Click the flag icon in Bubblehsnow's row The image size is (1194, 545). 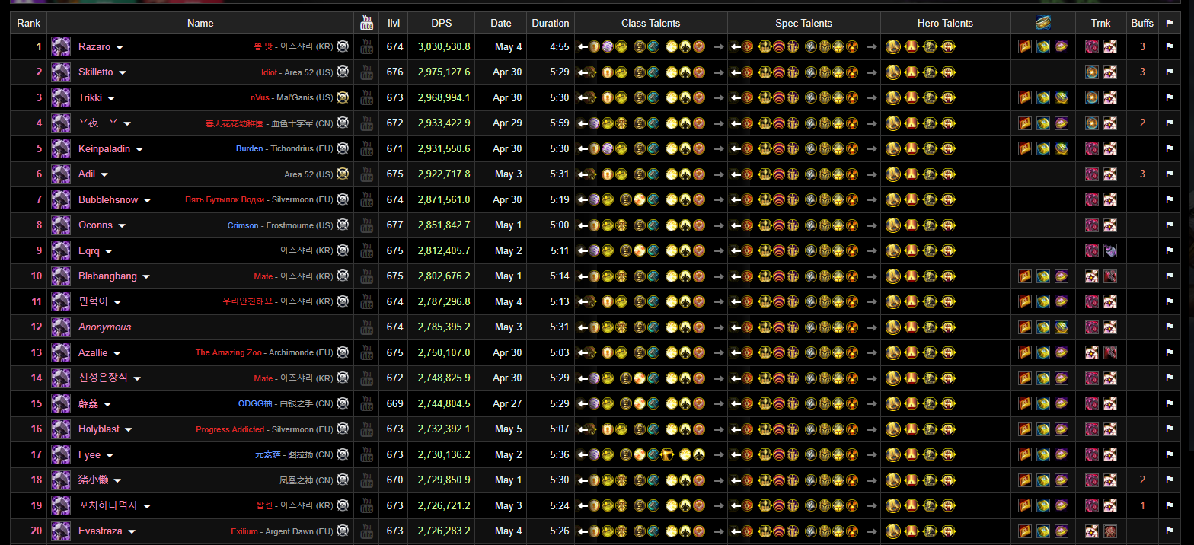click(x=1169, y=199)
